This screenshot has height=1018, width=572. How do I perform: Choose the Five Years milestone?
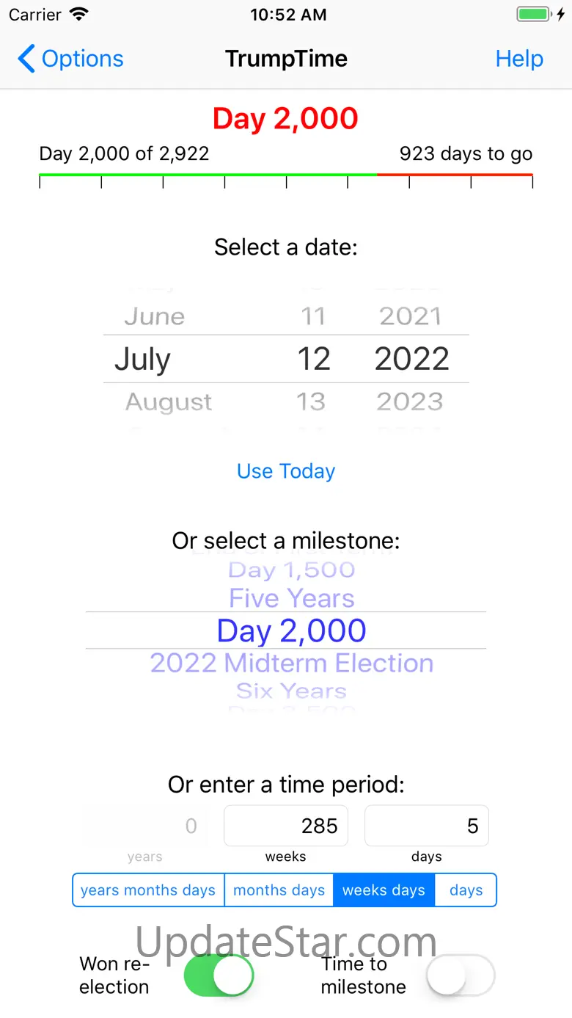coord(292,598)
